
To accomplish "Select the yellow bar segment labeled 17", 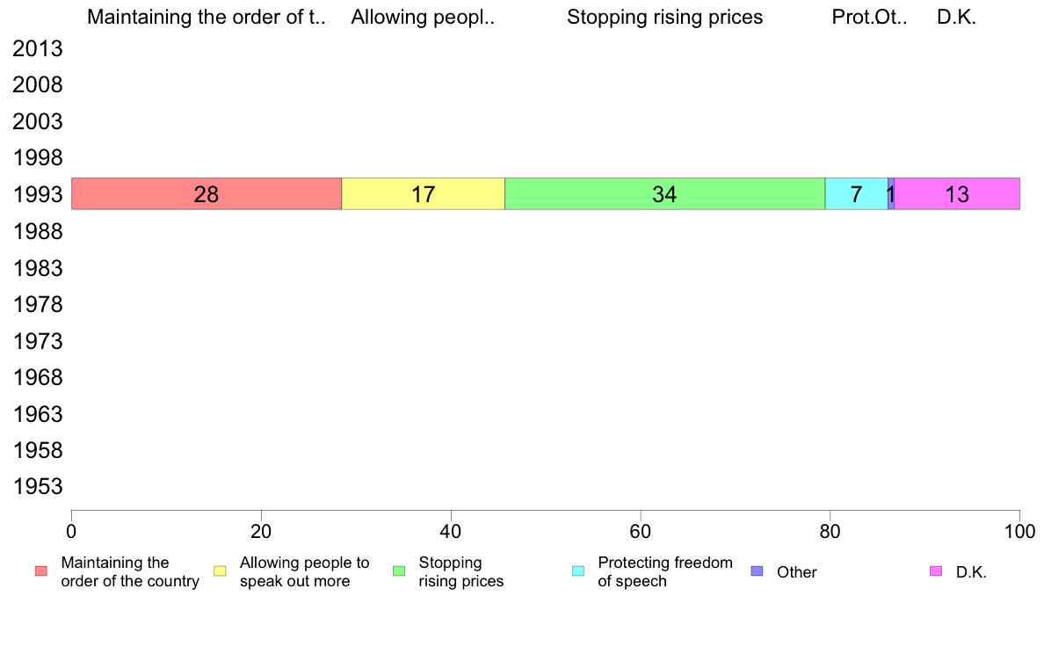I will (x=423, y=194).
